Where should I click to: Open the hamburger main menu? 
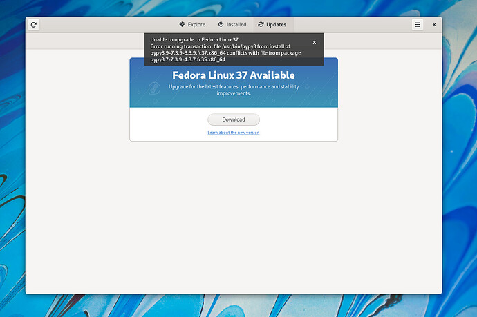pyautogui.click(x=418, y=25)
